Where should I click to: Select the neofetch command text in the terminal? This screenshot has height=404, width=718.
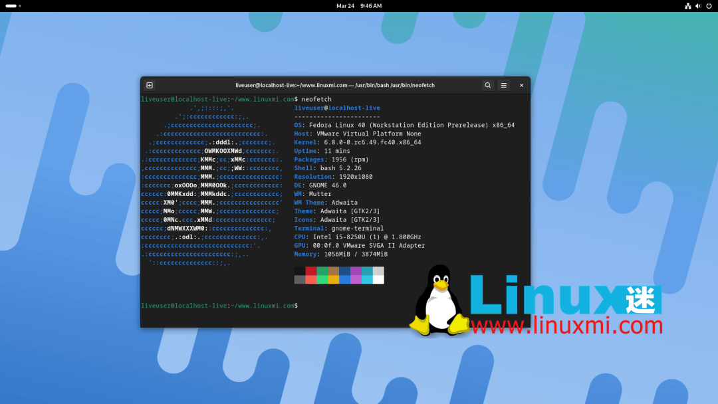pos(316,99)
